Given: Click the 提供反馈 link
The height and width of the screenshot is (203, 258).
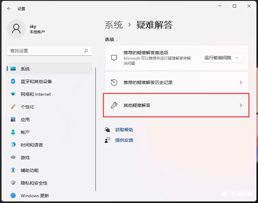Looking at the screenshot, I should click(x=124, y=140).
